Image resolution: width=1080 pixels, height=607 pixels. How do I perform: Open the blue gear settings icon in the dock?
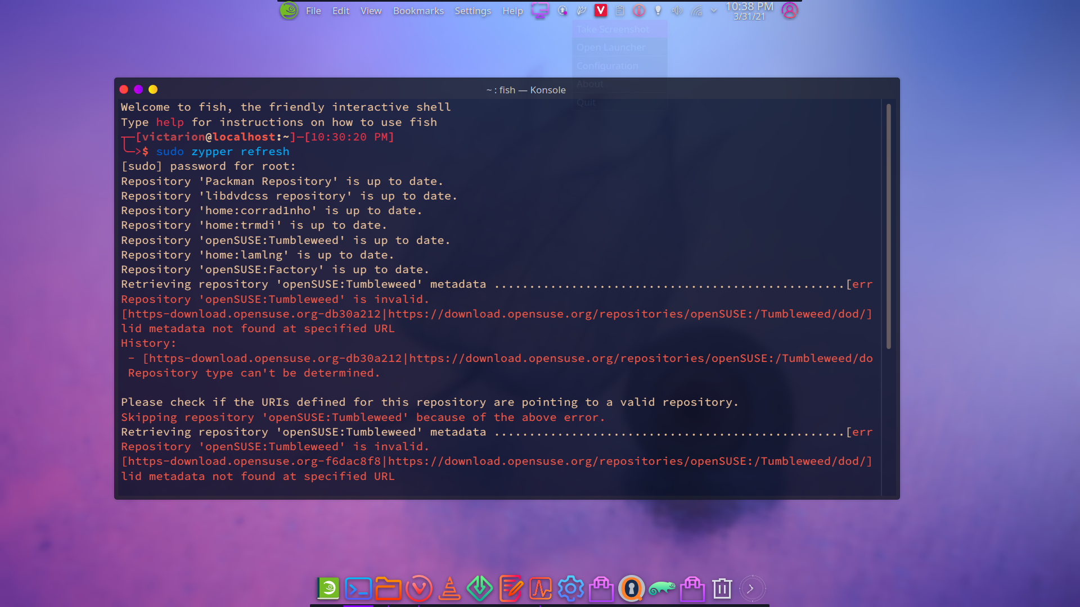coord(571,588)
